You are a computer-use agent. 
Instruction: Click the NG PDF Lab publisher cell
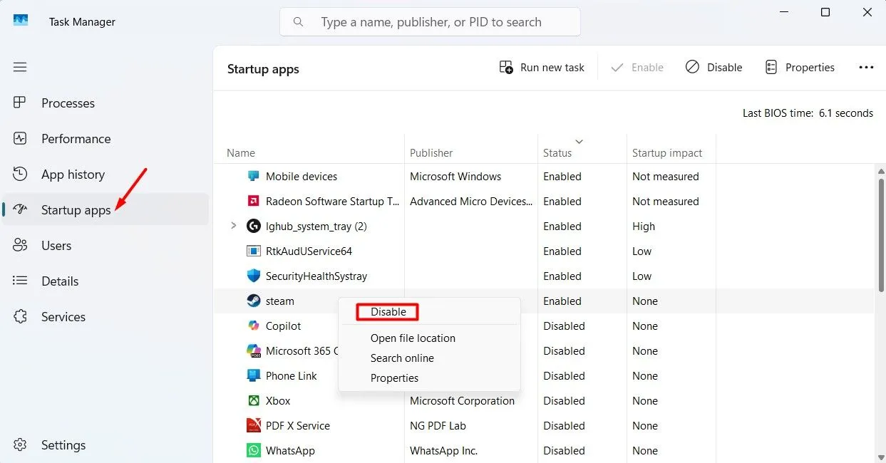point(438,426)
